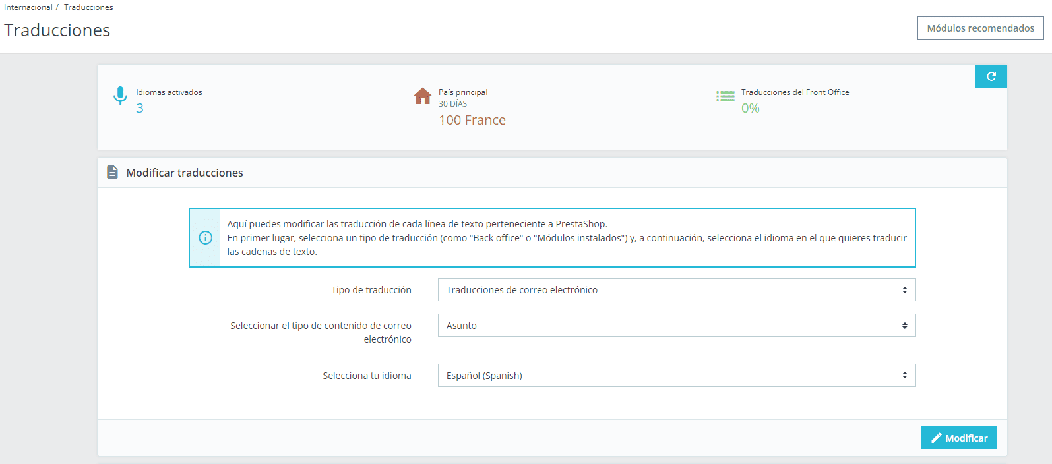Click the 100 France country value

[x=472, y=120]
